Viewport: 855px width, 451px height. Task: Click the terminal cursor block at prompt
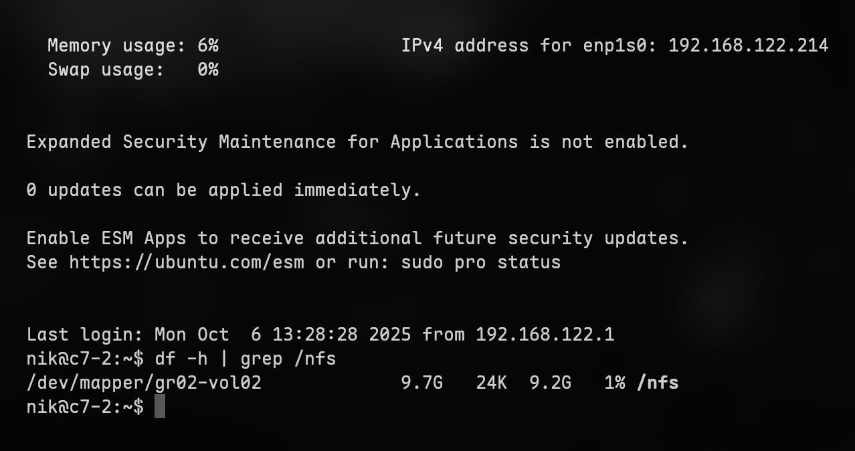(160, 407)
